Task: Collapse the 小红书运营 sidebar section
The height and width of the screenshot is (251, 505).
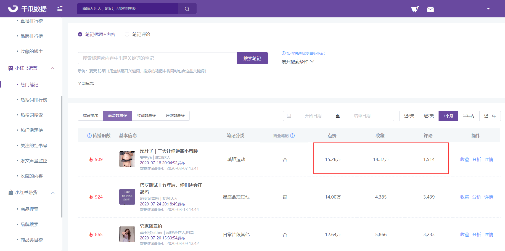Action: coord(53,68)
